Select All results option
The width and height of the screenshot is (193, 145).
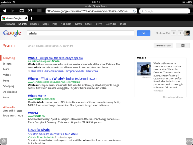click(x=9, y=107)
